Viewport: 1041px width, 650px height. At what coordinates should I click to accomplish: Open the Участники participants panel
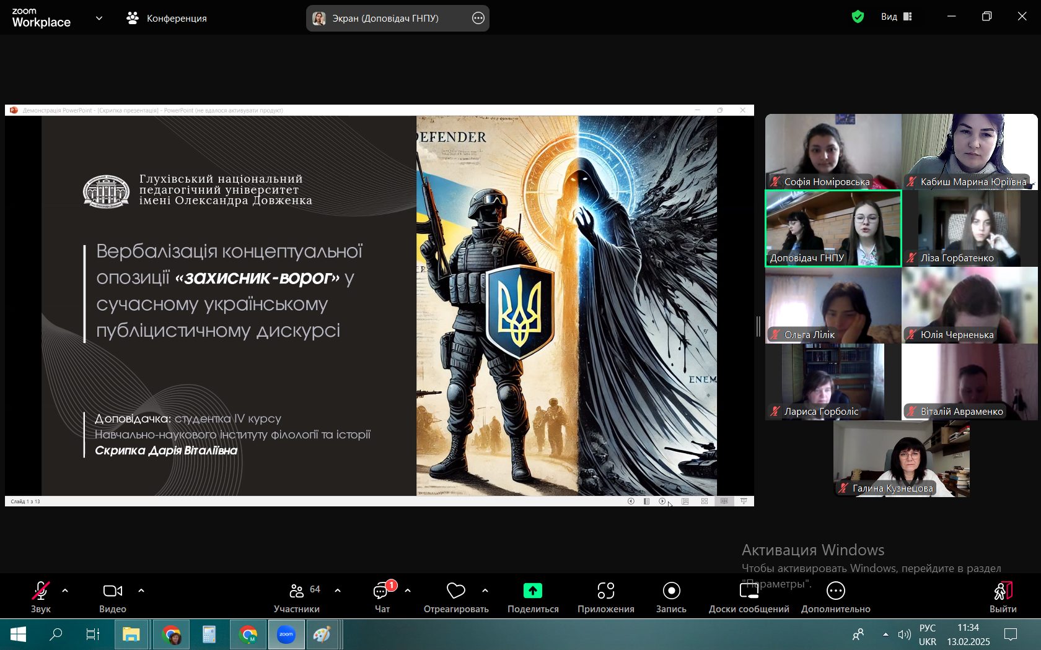[x=297, y=597]
